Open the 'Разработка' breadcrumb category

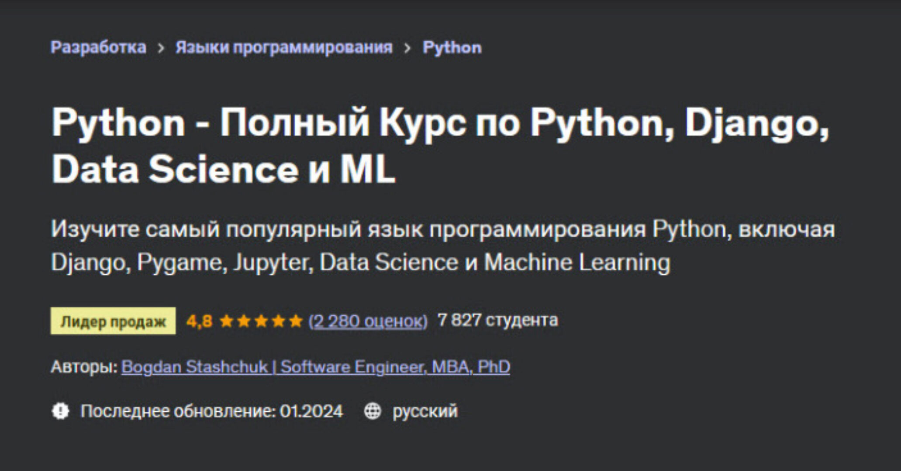click(99, 47)
